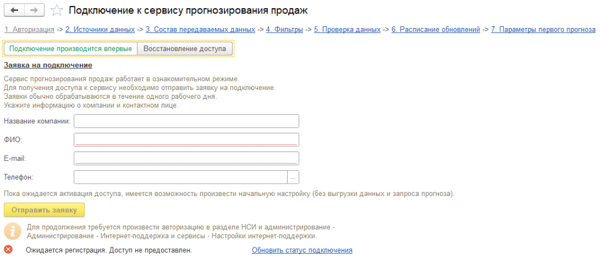Click the red error status icon
600x269 pixels.
tap(8, 250)
